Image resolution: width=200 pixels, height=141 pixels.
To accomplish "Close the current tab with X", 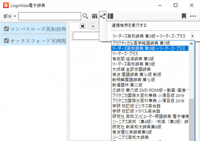I will pos(82,26).
